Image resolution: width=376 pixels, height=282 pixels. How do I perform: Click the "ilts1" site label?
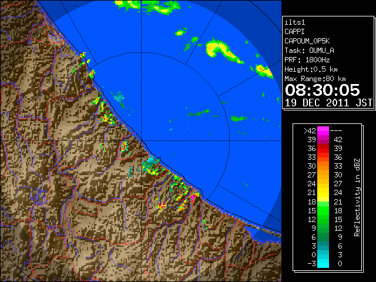[x=295, y=22]
